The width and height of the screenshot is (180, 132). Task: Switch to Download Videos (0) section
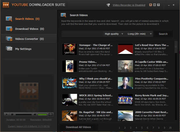pyautogui.click(x=30, y=29)
